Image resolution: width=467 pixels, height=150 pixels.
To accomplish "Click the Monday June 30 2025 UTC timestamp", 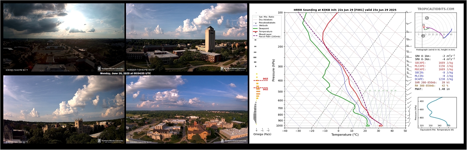I will (125, 73).
